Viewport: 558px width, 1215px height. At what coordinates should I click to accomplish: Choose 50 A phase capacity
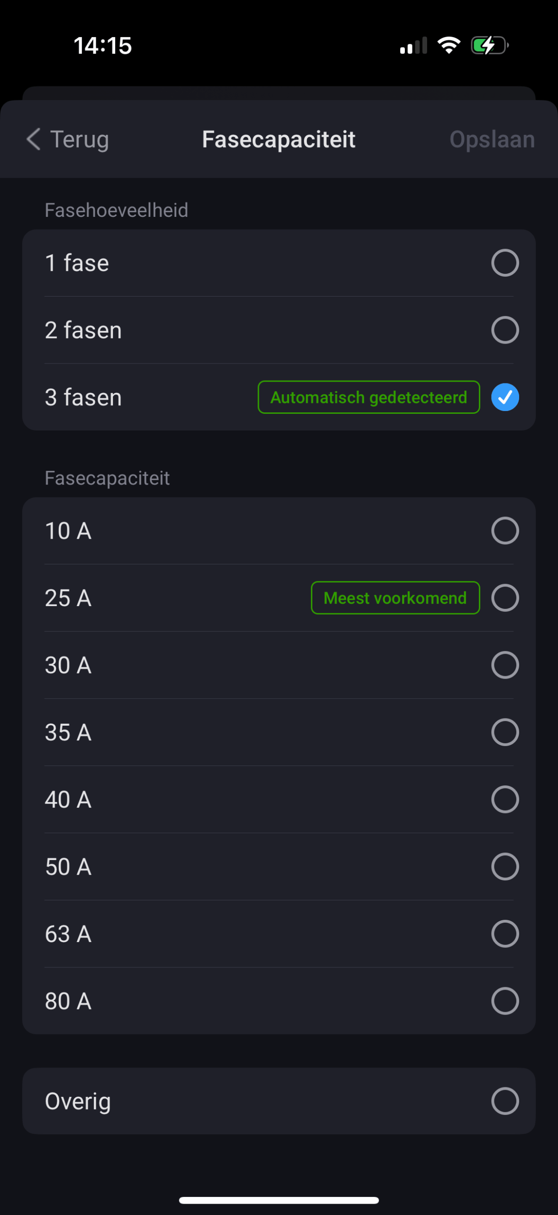(x=505, y=867)
